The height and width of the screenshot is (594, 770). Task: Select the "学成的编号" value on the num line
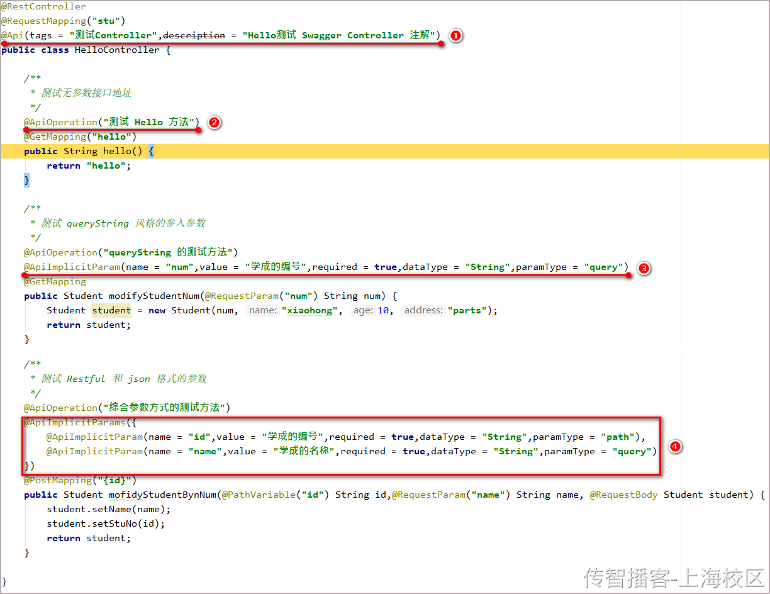click(276, 267)
